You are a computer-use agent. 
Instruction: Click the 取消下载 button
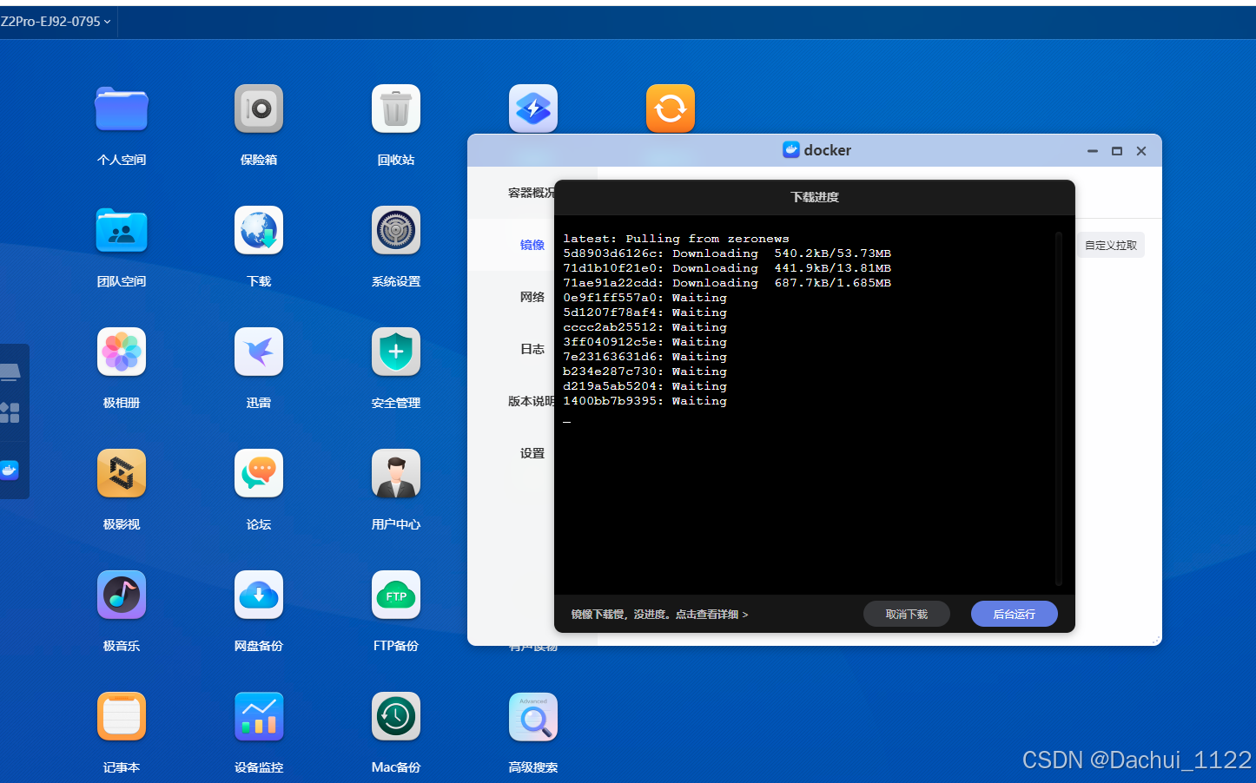coord(907,614)
